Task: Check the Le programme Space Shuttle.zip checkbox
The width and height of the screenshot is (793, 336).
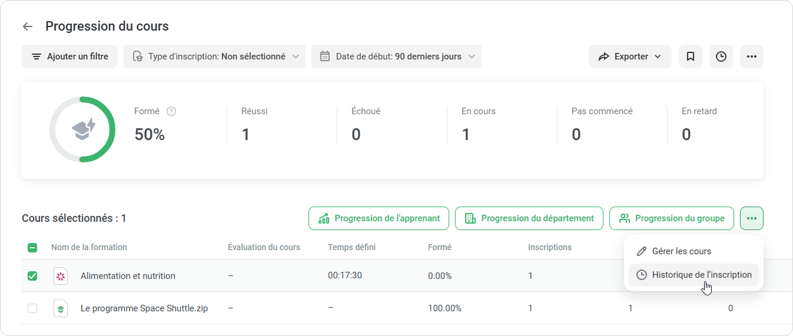Action: [32, 308]
